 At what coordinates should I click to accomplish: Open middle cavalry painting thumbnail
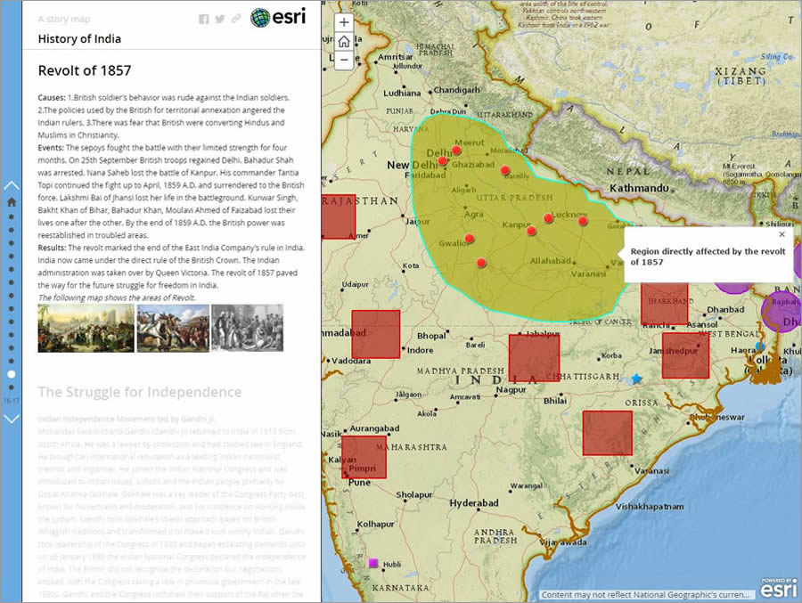(x=173, y=329)
